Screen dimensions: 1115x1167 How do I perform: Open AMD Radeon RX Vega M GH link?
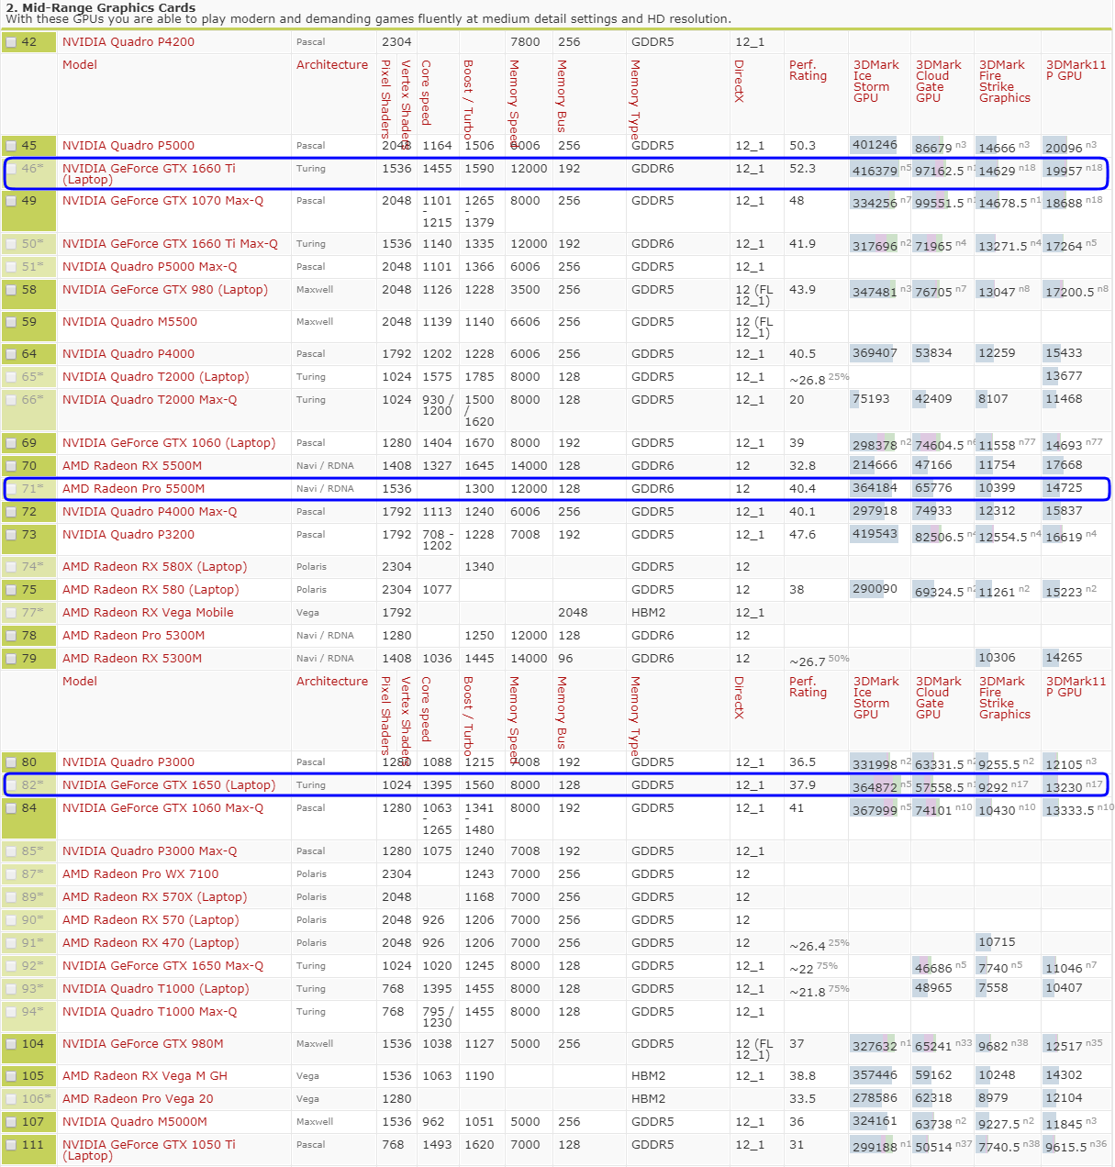point(145,1076)
